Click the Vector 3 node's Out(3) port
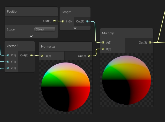This screenshot has width=165, height=122. [31, 55]
